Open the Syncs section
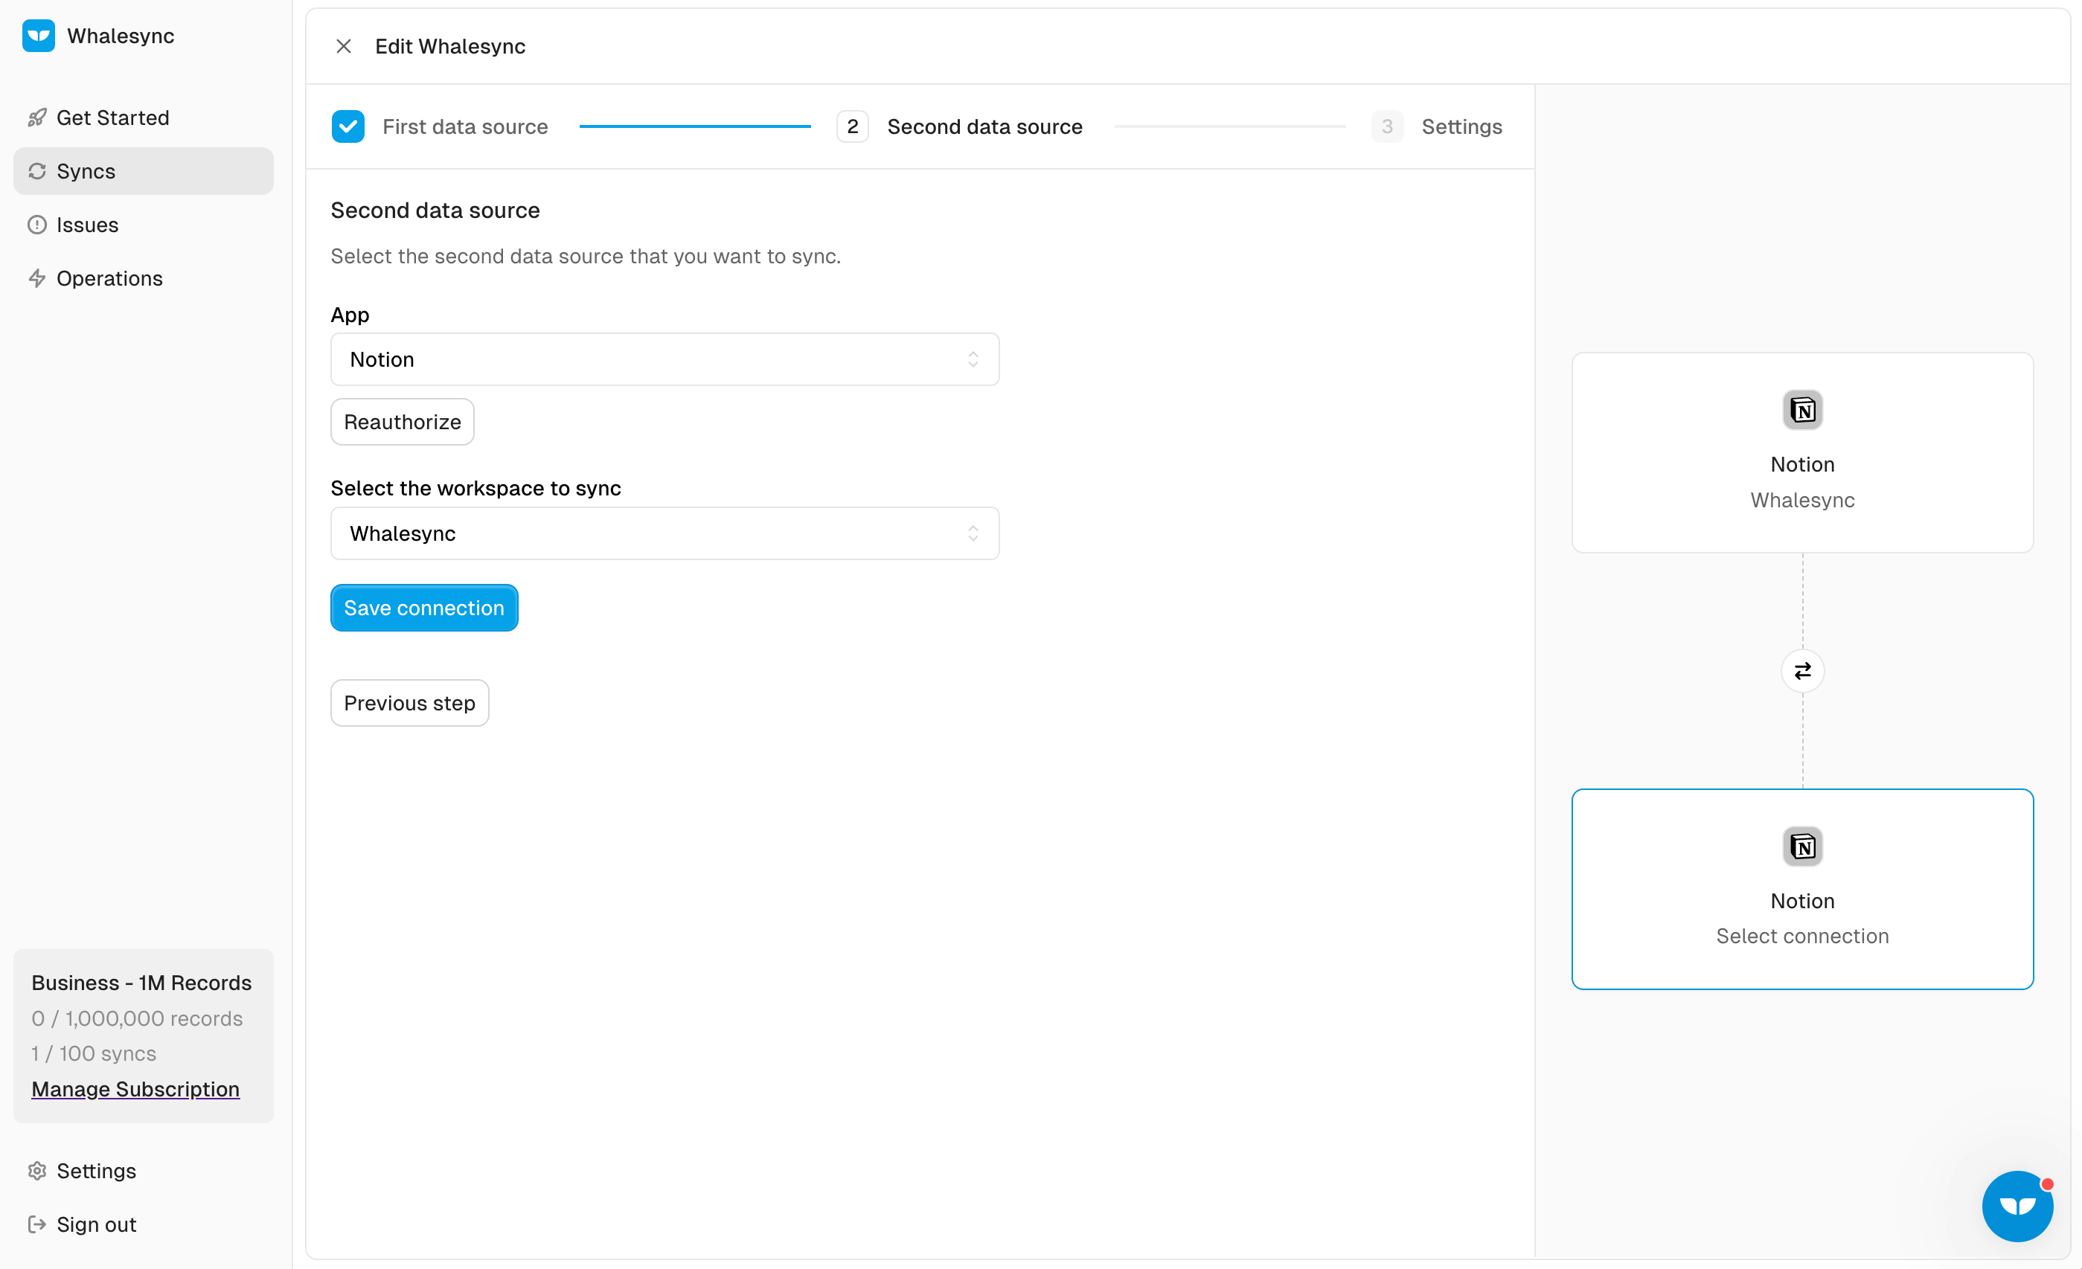Viewport: 2082px width, 1269px height. coord(143,170)
